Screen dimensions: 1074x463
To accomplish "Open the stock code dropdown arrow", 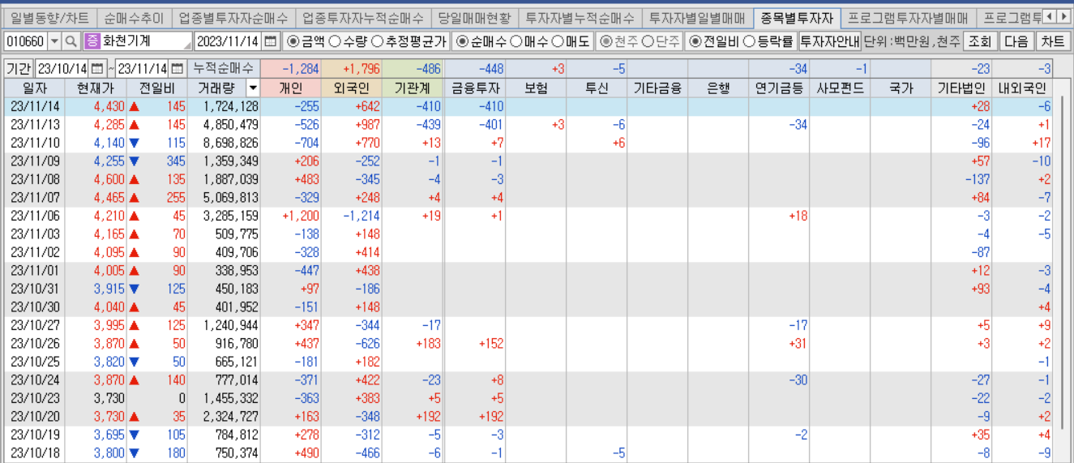I will [55, 41].
